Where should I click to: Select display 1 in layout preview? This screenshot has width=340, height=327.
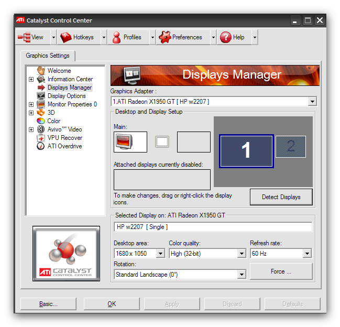(x=246, y=151)
